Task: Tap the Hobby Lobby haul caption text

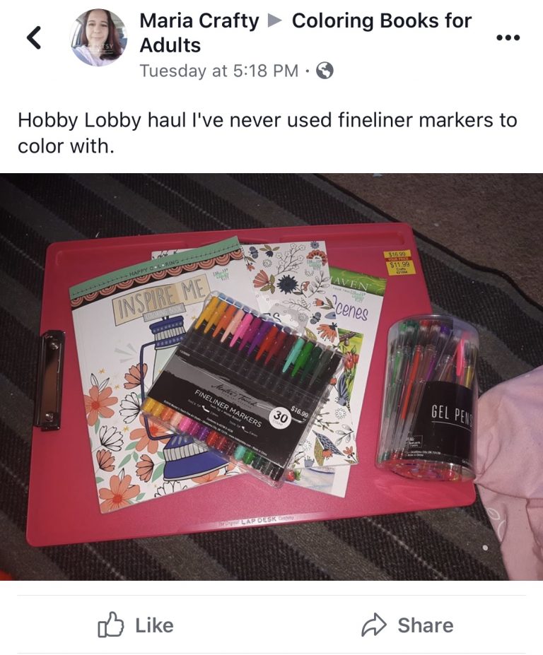Action: (x=267, y=133)
